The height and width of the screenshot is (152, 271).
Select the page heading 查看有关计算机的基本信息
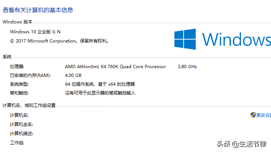click(x=38, y=10)
